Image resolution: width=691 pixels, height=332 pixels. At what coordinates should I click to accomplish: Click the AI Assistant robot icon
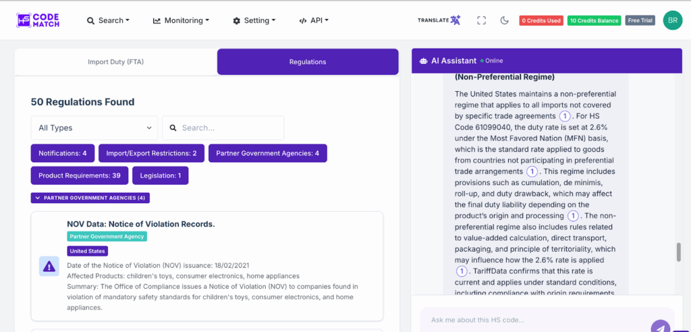click(423, 61)
